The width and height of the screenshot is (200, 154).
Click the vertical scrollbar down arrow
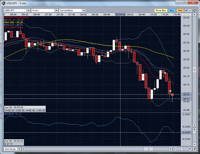coord(194,125)
